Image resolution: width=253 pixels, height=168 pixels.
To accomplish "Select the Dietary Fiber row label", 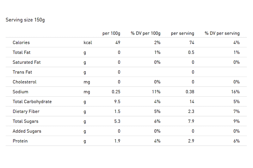I will [26, 111].
